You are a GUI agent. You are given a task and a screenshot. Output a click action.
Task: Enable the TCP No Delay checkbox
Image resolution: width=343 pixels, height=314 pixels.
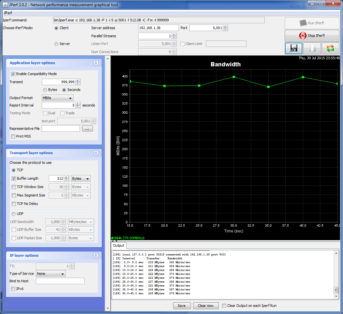coord(14,204)
